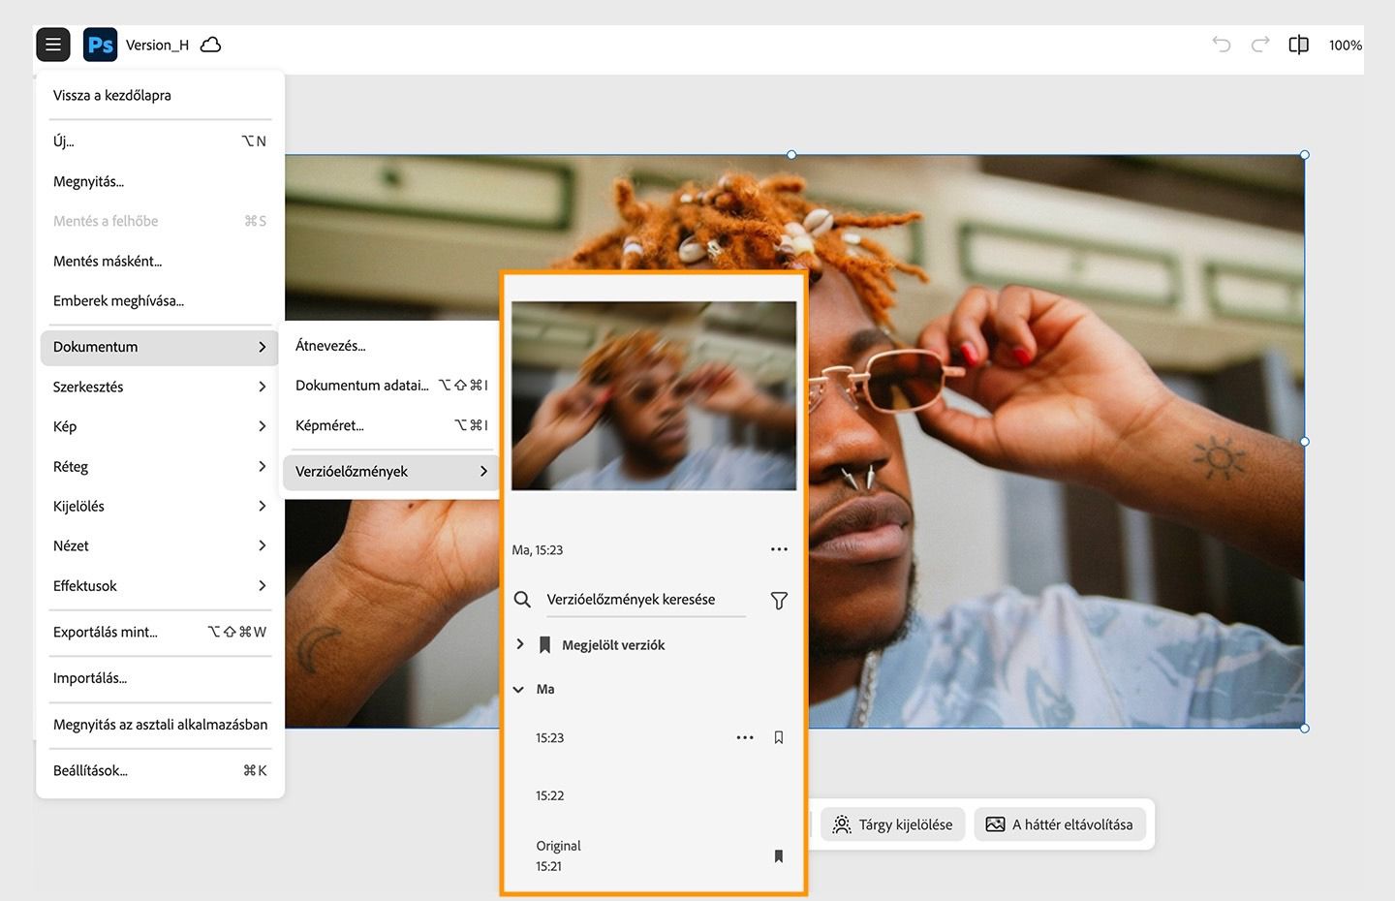Click the magnifier search icon in version history
Screen dimensions: 1395x901
[x=522, y=600]
